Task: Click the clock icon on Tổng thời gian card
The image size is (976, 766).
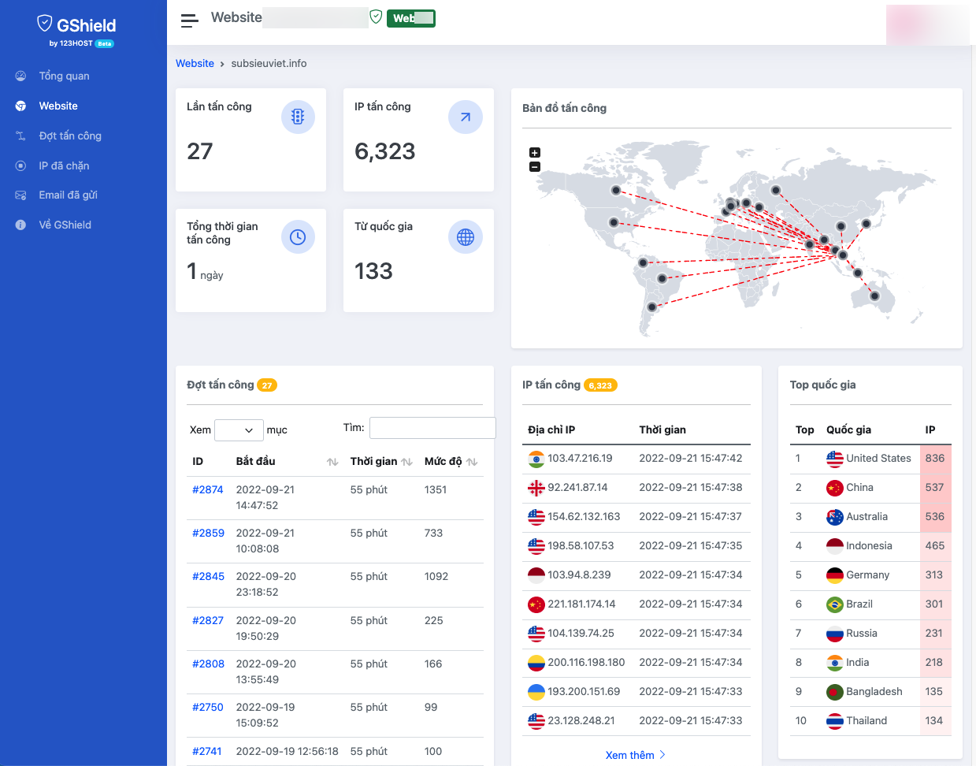Action: (x=298, y=236)
